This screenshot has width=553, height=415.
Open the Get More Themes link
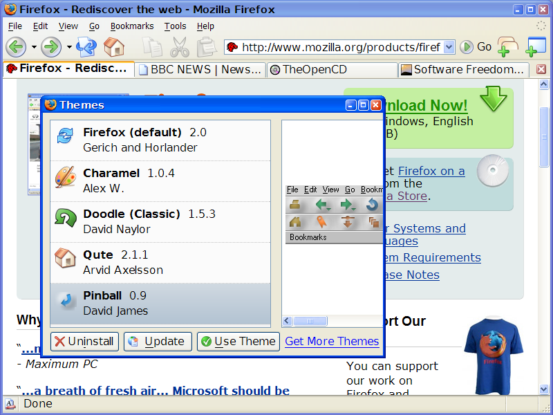332,341
